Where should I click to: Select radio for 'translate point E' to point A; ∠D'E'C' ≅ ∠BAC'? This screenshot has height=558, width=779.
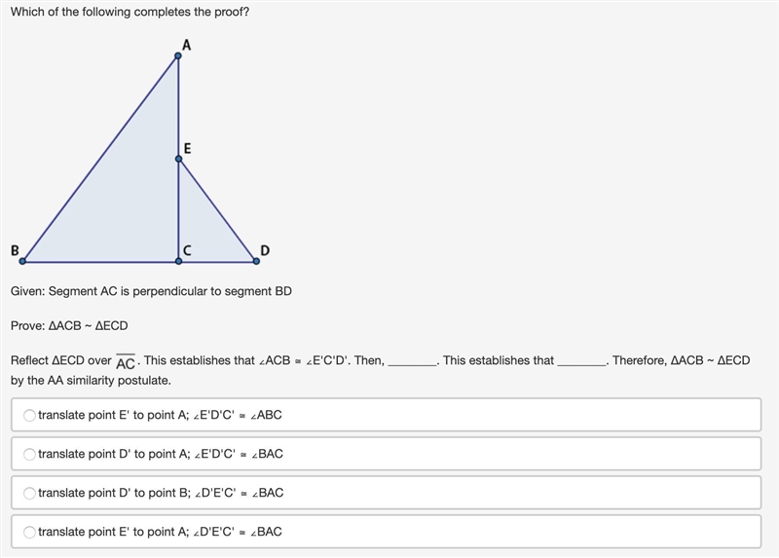pyautogui.click(x=29, y=532)
